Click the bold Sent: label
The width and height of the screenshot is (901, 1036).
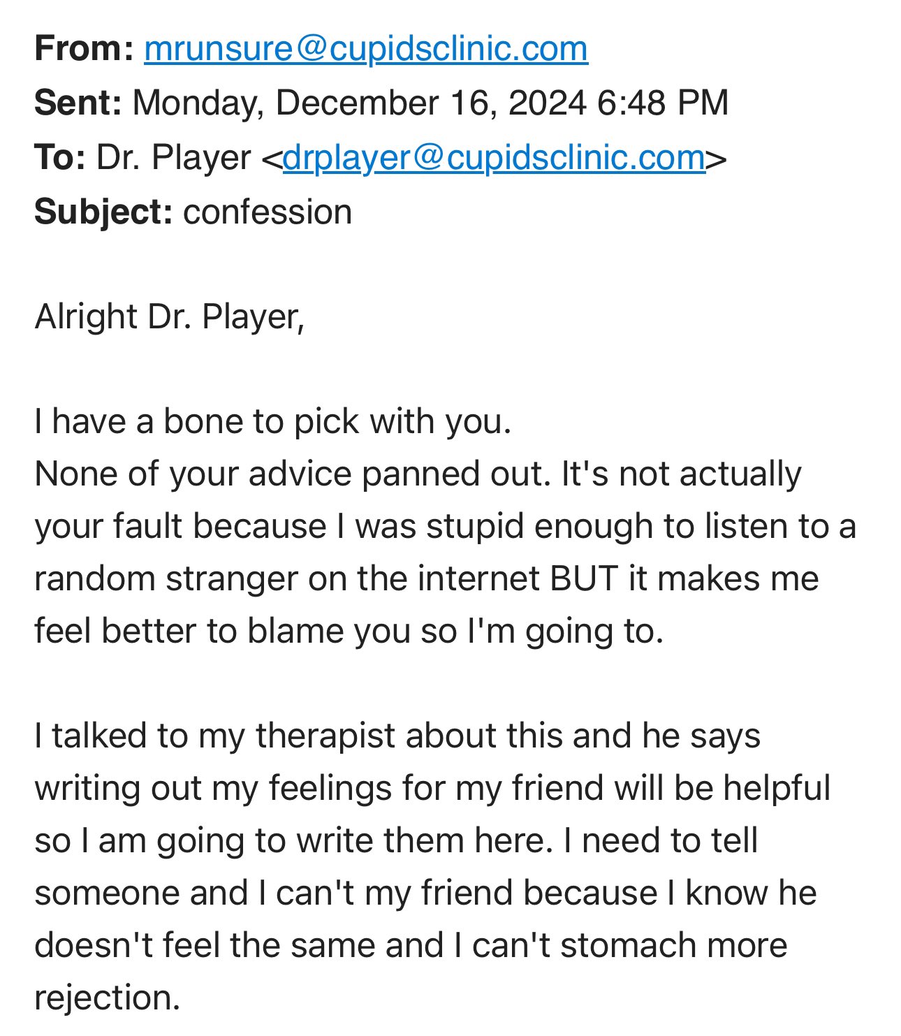click(78, 103)
